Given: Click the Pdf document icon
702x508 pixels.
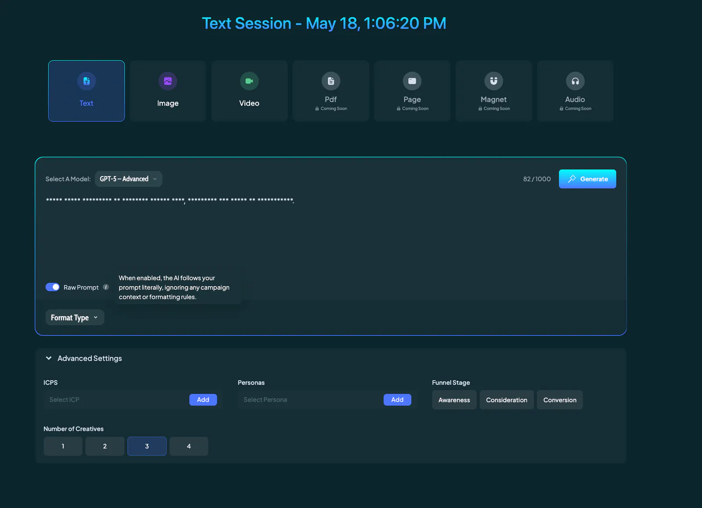Looking at the screenshot, I should coord(331,81).
